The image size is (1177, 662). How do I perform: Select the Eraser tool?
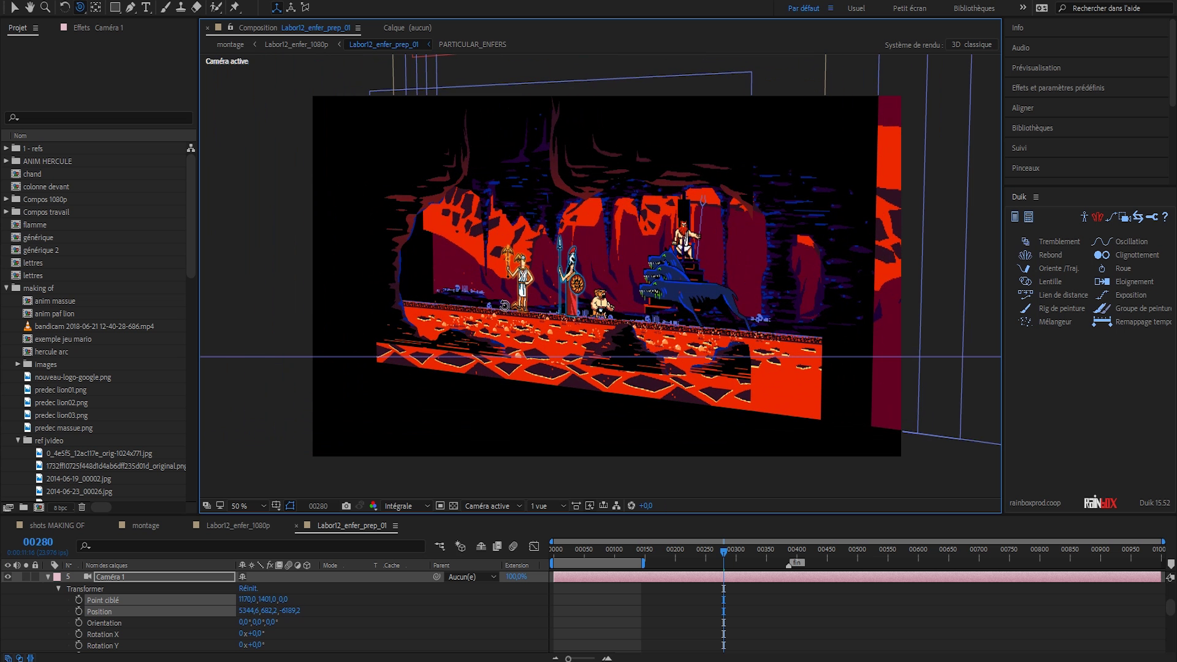pyautogui.click(x=196, y=7)
